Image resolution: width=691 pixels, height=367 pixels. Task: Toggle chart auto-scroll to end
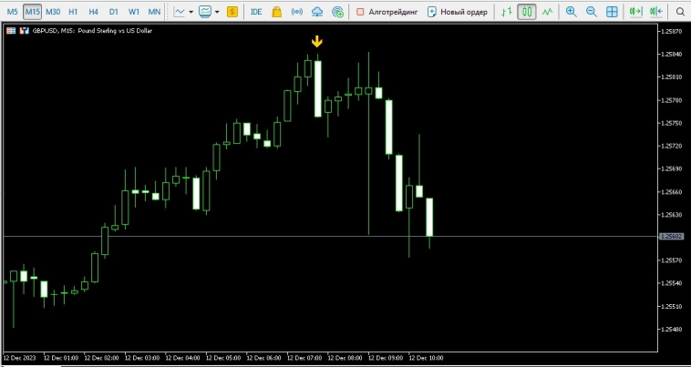635,12
